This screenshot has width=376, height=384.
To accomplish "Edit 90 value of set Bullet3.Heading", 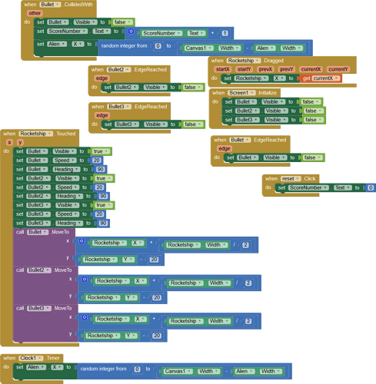I will click(103, 223).
